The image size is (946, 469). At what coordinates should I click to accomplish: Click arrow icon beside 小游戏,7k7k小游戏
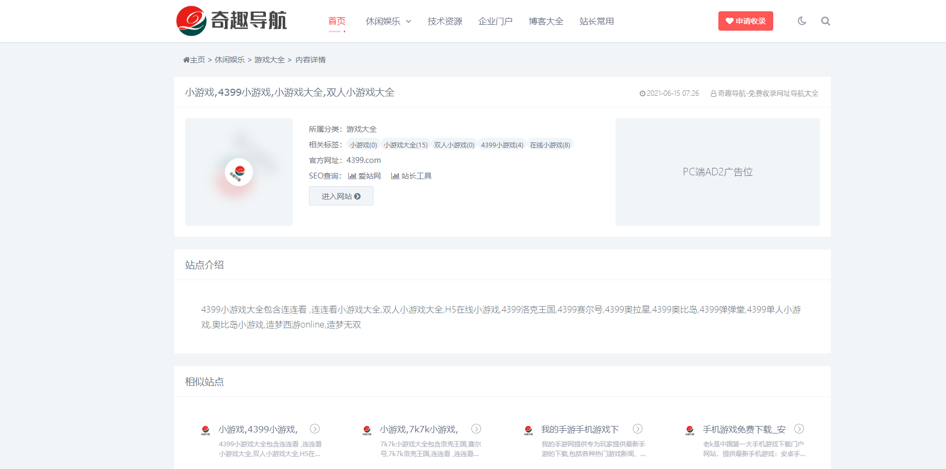476,429
